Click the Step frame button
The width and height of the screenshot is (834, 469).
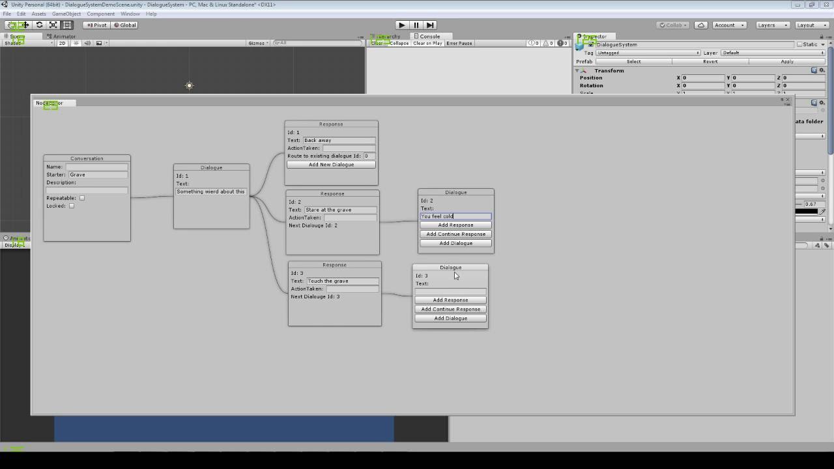[x=430, y=25]
